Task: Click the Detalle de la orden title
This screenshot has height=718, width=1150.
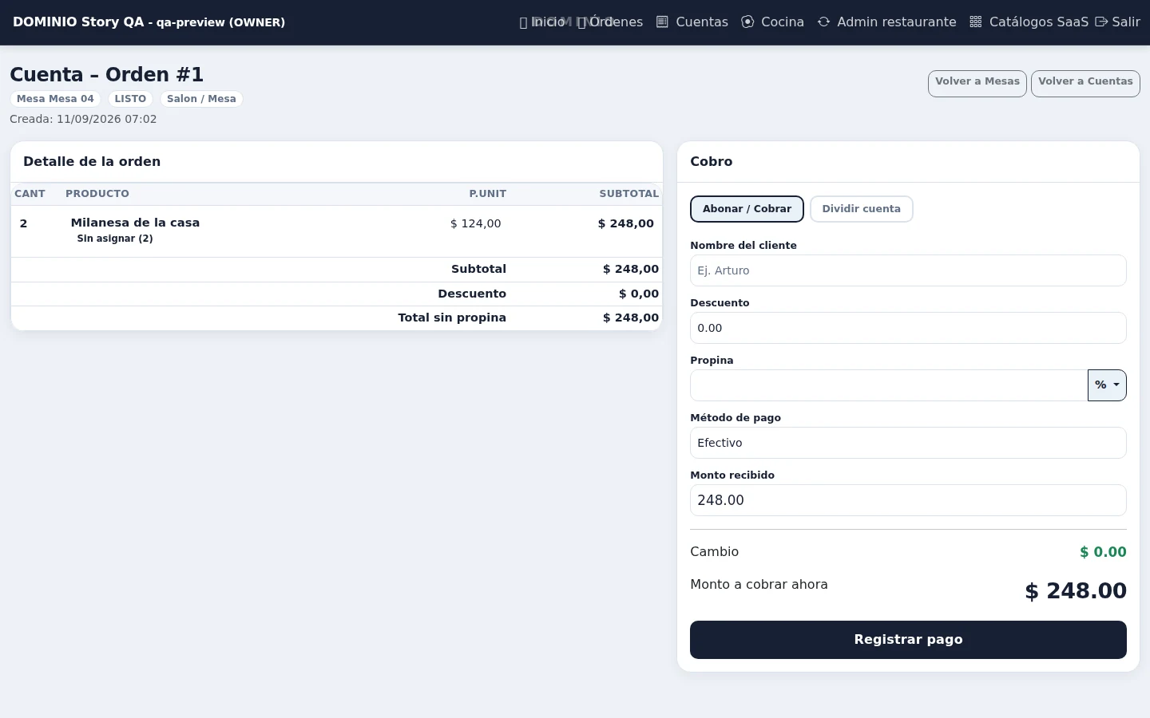Action: (92, 161)
